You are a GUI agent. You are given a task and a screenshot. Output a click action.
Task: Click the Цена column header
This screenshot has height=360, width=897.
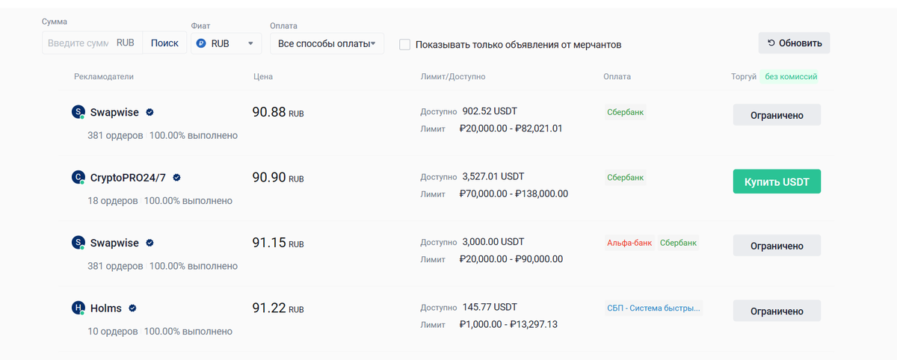pyautogui.click(x=263, y=76)
